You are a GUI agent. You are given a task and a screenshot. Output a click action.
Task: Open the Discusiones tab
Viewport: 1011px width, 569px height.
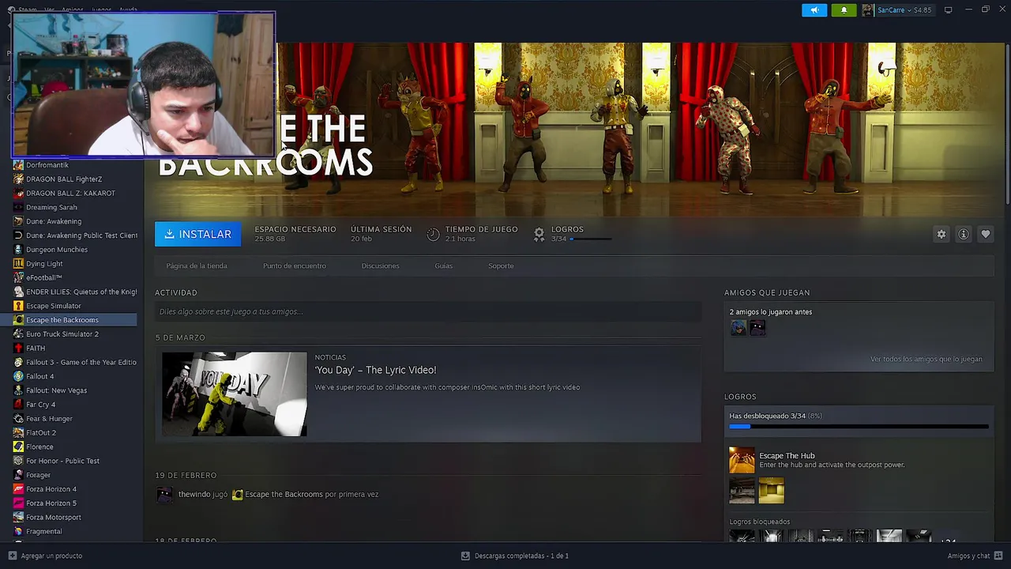380,266
